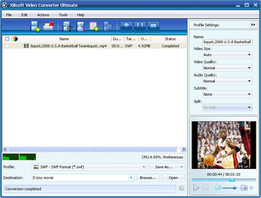Open the Destination path dropdown

131,178
